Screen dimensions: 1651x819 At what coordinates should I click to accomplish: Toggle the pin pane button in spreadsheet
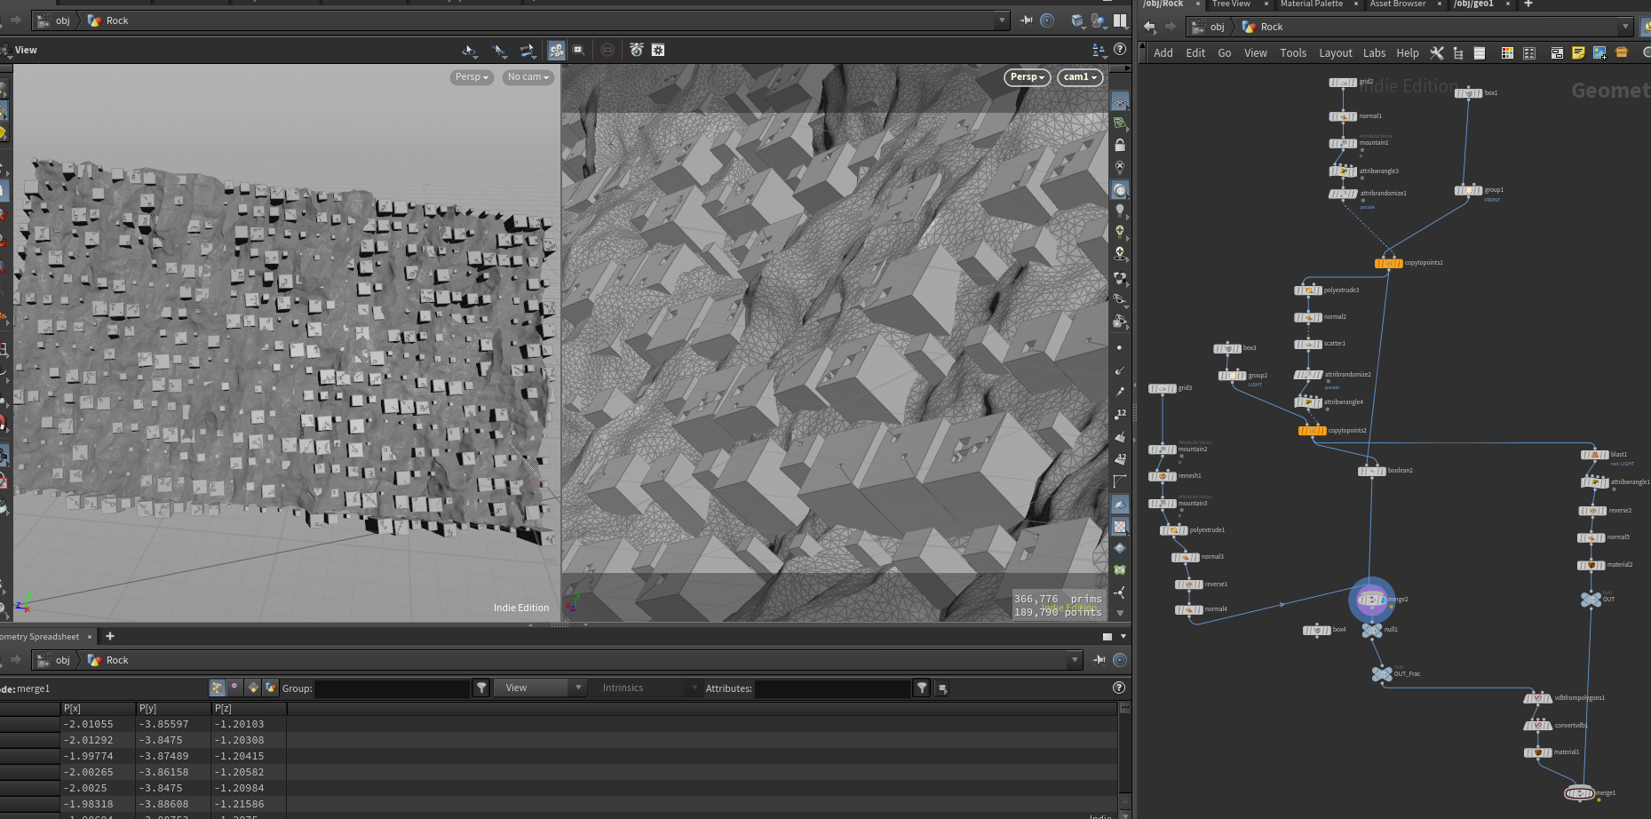(x=1099, y=660)
